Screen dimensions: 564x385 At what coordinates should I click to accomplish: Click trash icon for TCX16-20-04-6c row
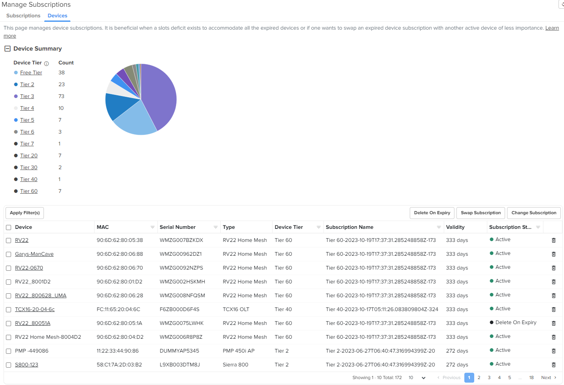(554, 310)
